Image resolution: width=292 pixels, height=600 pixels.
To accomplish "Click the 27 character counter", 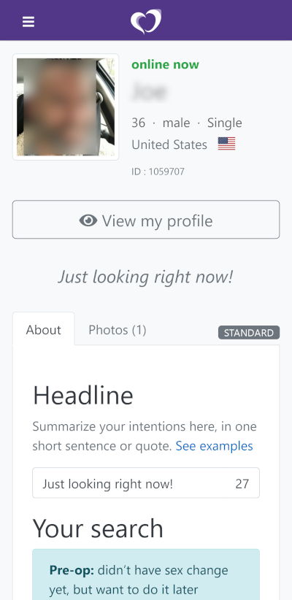I will pyautogui.click(x=242, y=484).
